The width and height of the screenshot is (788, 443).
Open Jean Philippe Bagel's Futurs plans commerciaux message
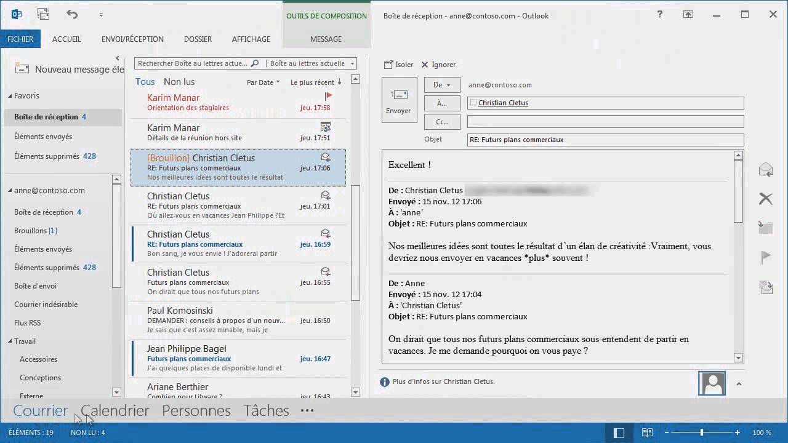[x=238, y=358]
